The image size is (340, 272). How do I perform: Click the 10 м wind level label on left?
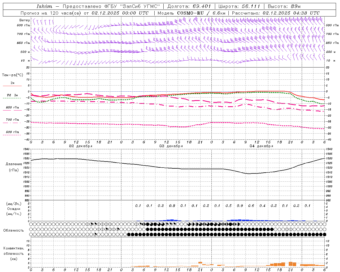(25, 61)
